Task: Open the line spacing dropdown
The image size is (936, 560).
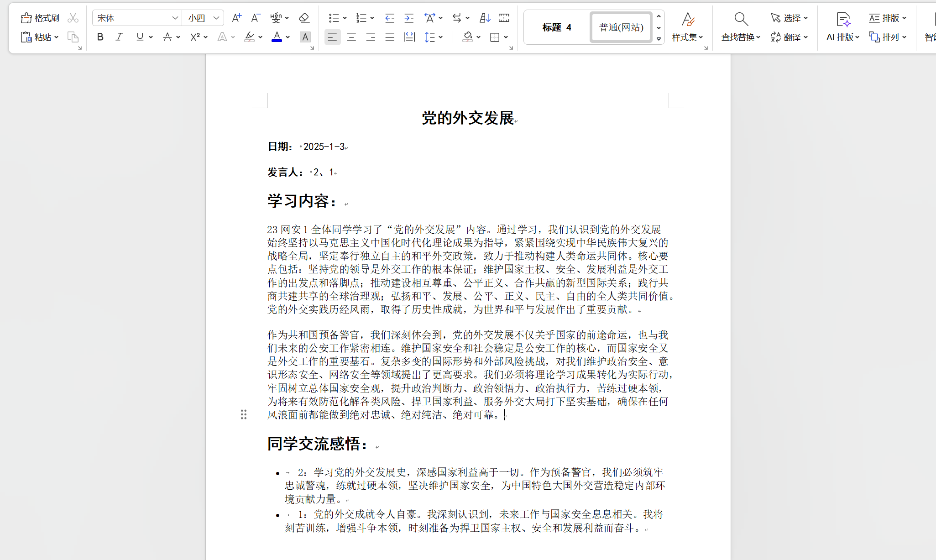Action: click(434, 37)
